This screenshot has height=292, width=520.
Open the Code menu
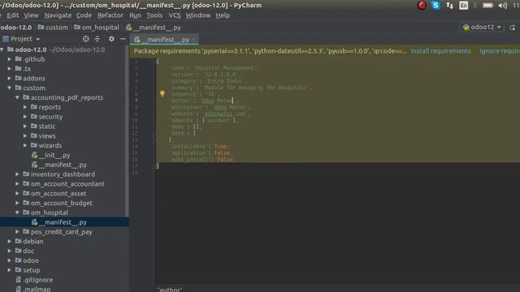pyautogui.click(x=84, y=15)
